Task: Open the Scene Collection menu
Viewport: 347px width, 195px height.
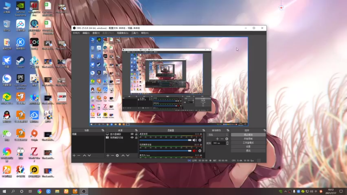Action: pos(122,33)
